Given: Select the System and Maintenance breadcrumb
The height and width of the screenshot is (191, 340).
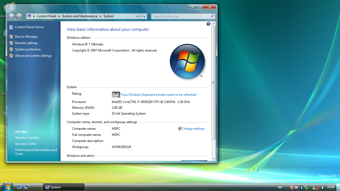Looking at the screenshot, I should click(80, 16).
